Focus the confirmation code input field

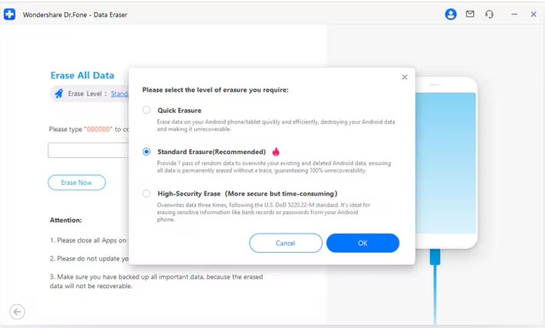(x=88, y=150)
